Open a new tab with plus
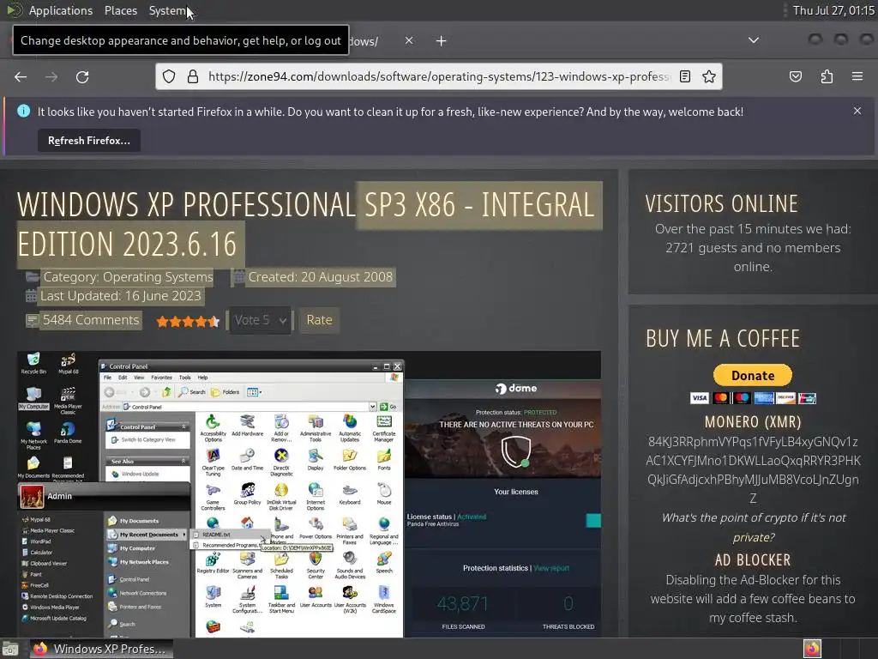878x659 pixels. (442, 41)
